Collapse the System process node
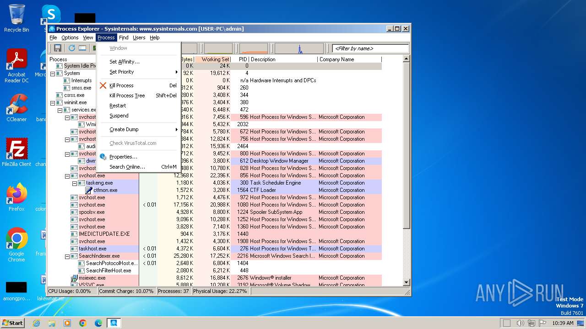This screenshot has height=329, width=586. point(53,73)
